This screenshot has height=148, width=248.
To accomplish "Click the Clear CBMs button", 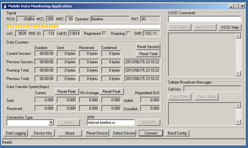I will click(207, 97).
